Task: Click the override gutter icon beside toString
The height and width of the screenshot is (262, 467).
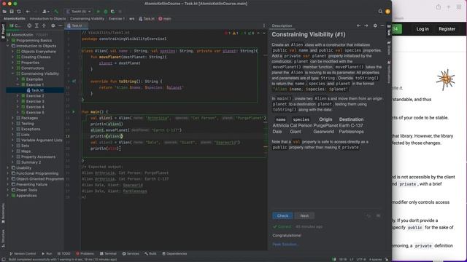Action: point(74,81)
